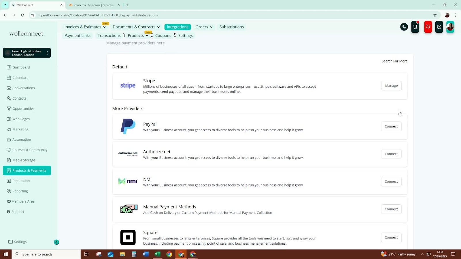
Task: Launch Excel from the taskbar
Action: [x=157, y=254]
